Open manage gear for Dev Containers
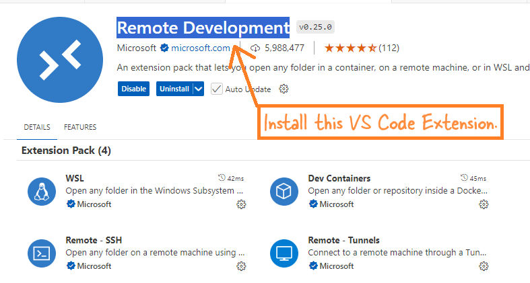This screenshot has width=530, height=283. click(x=484, y=204)
